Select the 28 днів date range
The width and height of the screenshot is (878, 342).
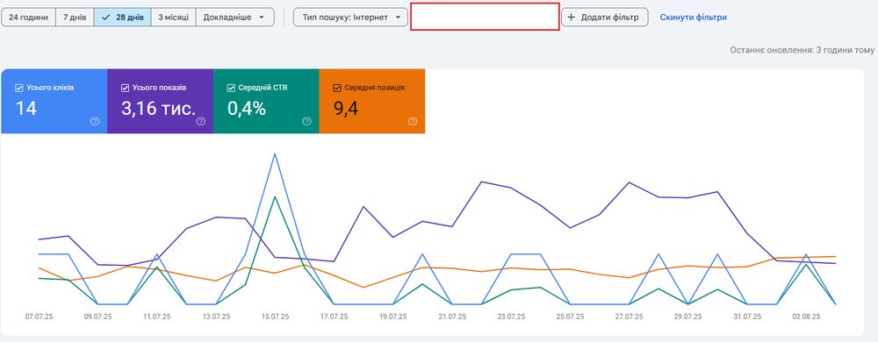click(x=123, y=18)
